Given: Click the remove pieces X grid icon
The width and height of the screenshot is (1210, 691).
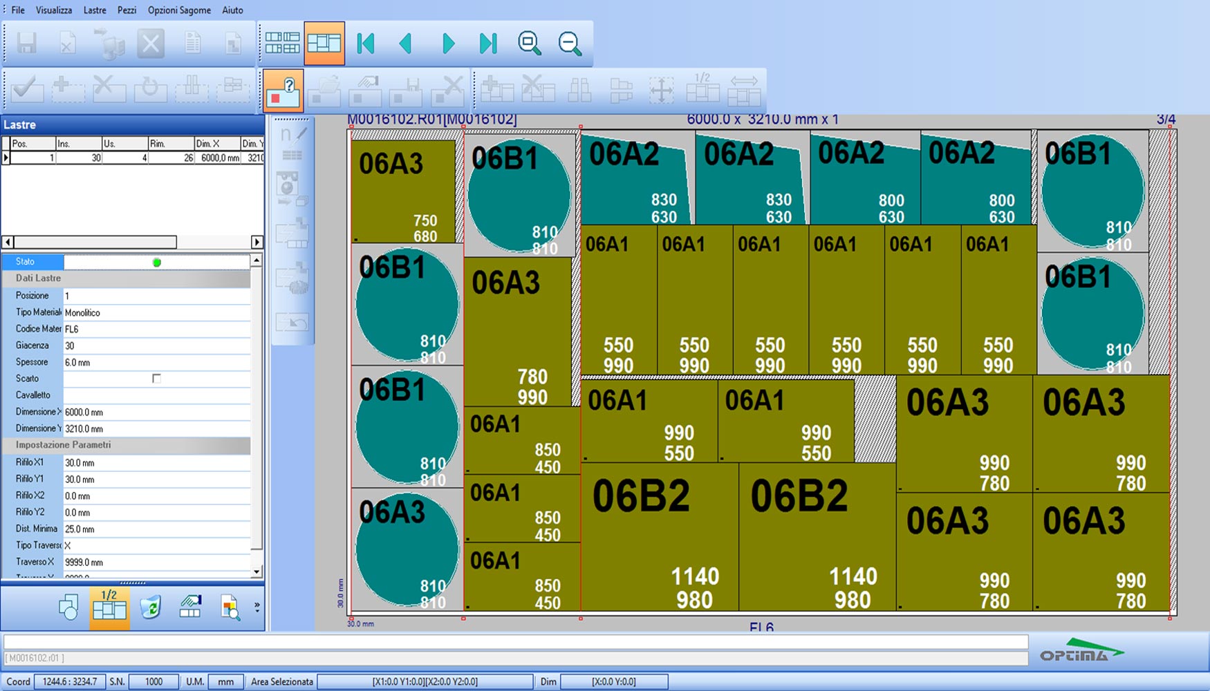Looking at the screenshot, I should (x=538, y=91).
